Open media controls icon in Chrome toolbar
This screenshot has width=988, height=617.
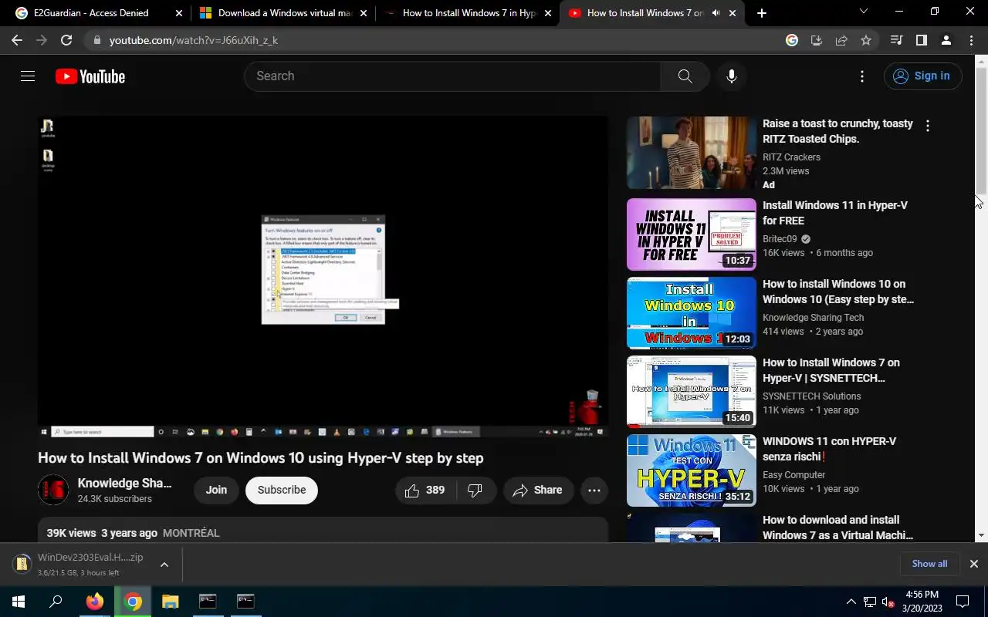click(x=896, y=40)
